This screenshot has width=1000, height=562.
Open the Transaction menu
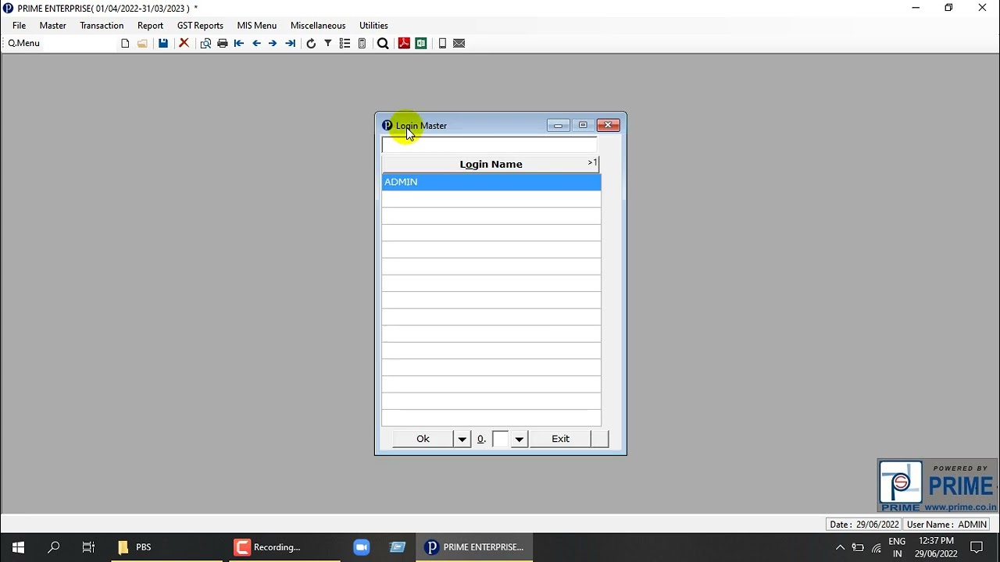tap(102, 26)
